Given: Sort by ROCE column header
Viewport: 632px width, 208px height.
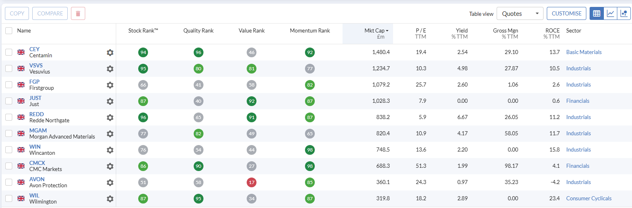Looking at the screenshot, I should coord(552,34).
